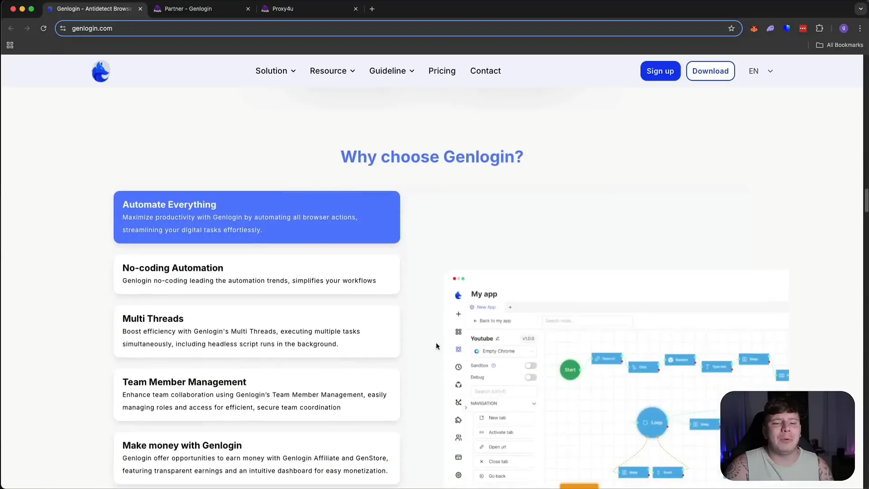
Task: Go back with browser back arrow
Action: (x=11, y=28)
